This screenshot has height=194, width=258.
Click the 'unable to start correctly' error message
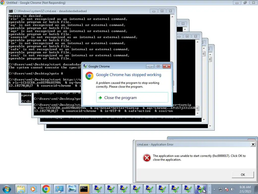pyautogui.click(x=199, y=158)
